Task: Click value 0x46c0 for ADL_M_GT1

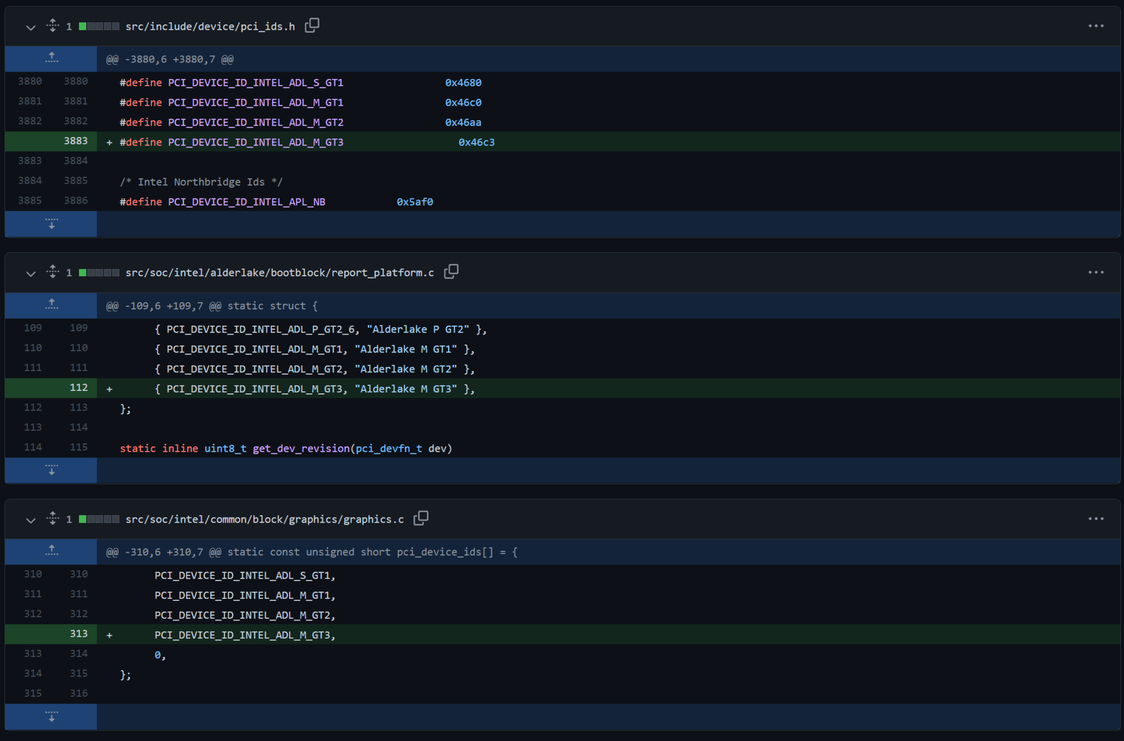Action: (463, 103)
